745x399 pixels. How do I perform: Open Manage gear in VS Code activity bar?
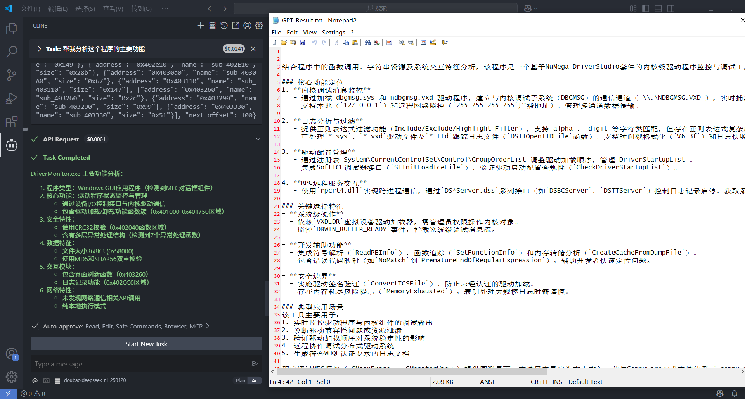(x=12, y=377)
